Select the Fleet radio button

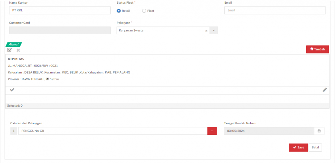(x=144, y=11)
